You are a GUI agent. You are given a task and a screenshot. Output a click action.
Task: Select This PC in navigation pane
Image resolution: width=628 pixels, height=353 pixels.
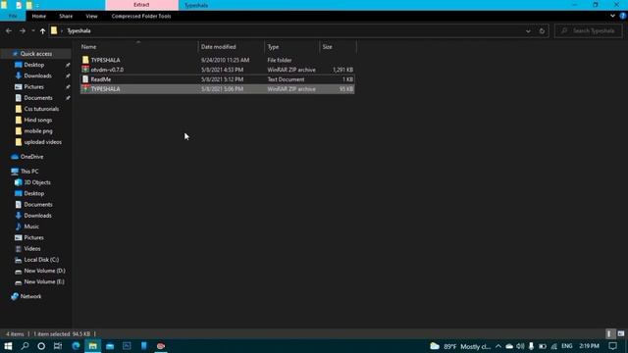pyautogui.click(x=29, y=172)
